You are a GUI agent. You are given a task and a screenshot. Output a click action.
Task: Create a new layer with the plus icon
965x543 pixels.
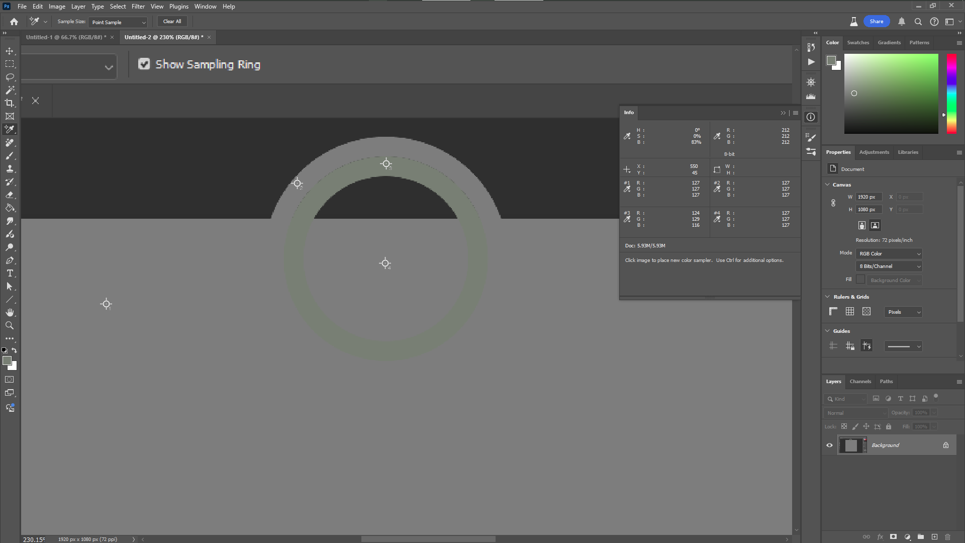click(934, 537)
